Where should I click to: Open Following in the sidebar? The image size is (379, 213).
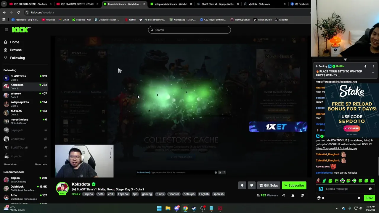[x=17, y=58]
